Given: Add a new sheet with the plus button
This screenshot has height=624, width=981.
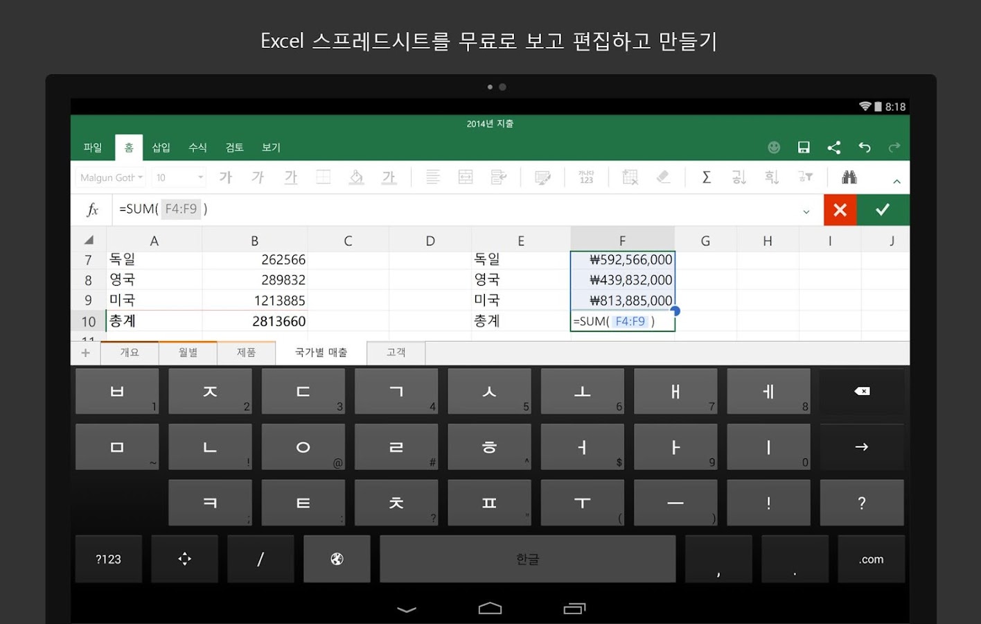Looking at the screenshot, I should [85, 352].
